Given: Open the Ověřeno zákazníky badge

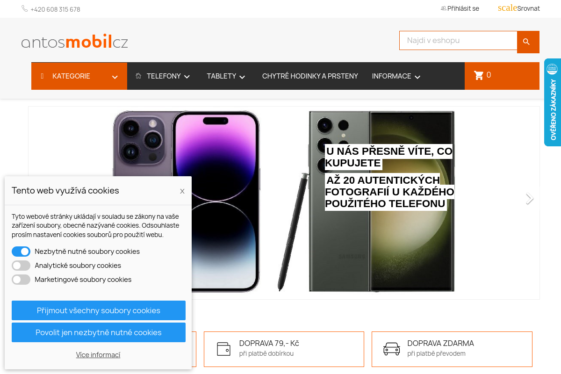Looking at the screenshot, I should click(553, 102).
